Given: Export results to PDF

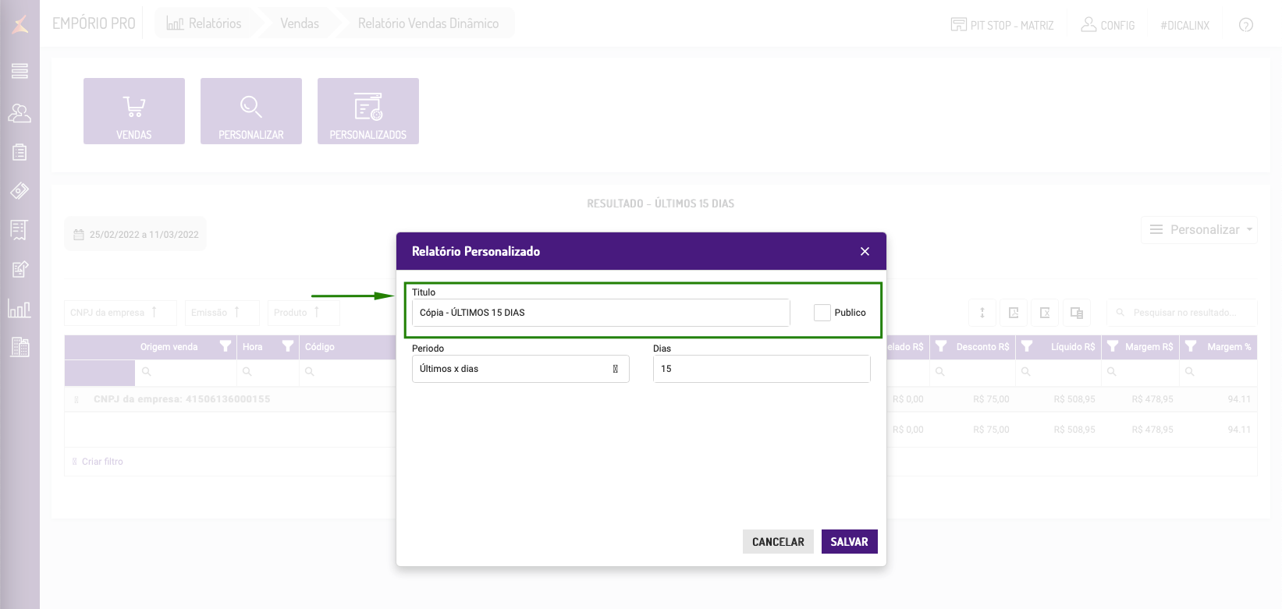Looking at the screenshot, I should (1014, 313).
